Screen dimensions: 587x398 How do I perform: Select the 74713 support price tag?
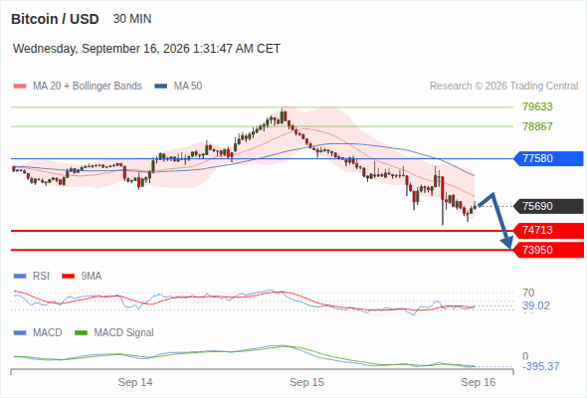548,230
